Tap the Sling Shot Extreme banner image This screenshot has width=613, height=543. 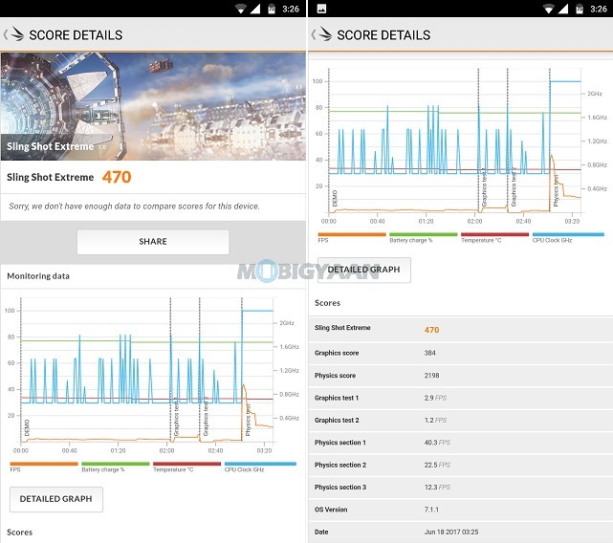coord(153,106)
